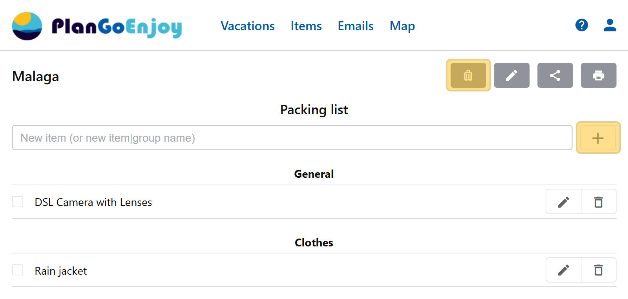Screen dimensions: 628x299
Task: Open the help question mark icon
Action: [x=581, y=26]
